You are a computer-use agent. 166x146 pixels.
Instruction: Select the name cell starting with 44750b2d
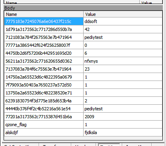pyautogui.click(x=44, y=53)
